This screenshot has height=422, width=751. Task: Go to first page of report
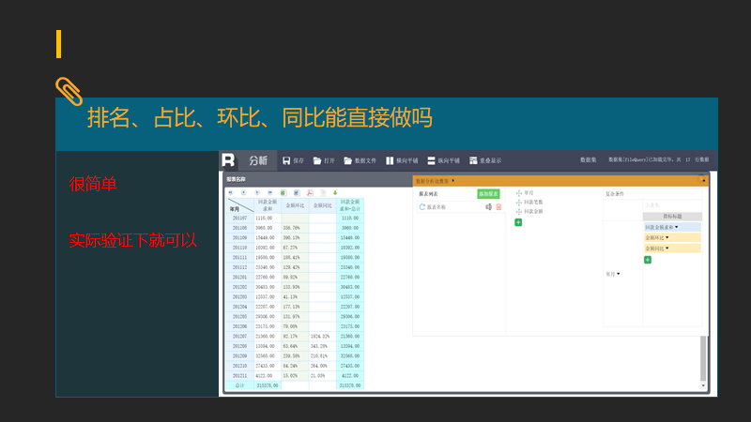tap(231, 192)
